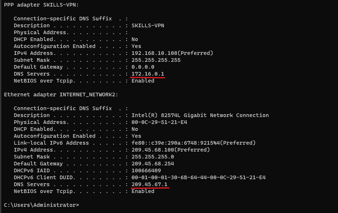Click the IPv4 address 192.168.10.108(Preferred)
Screen dimensions: 338x213
(x=172, y=53)
